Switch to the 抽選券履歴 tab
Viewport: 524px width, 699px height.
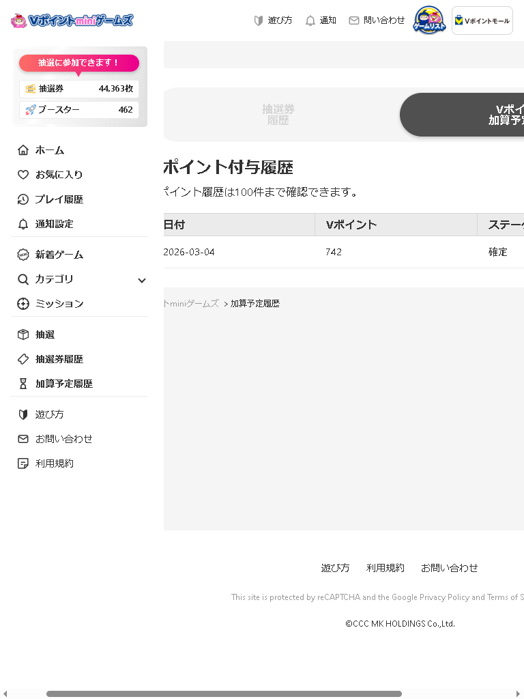click(278, 115)
